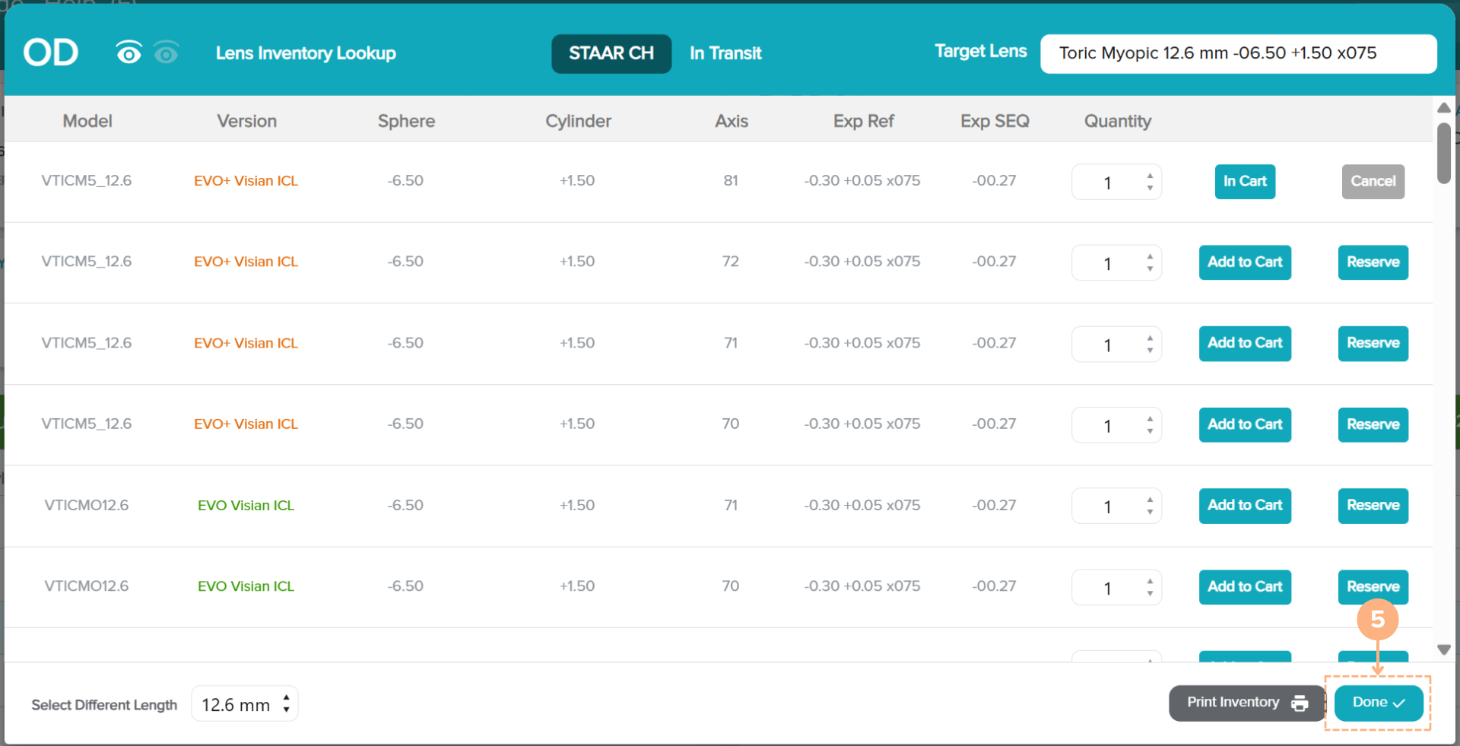Reserve the axis 72 EVO+ Visian lens
The height and width of the screenshot is (746, 1460).
click(x=1373, y=262)
